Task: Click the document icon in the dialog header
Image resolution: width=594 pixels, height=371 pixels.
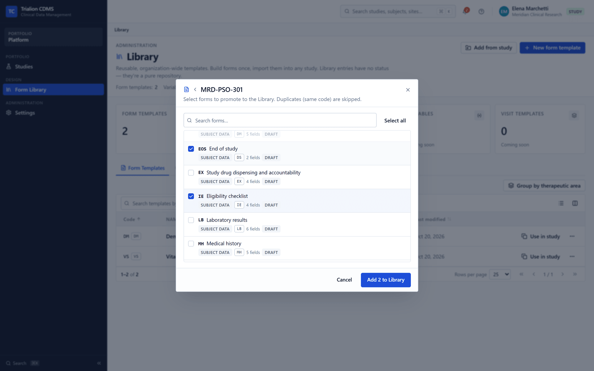Action: pos(186,90)
